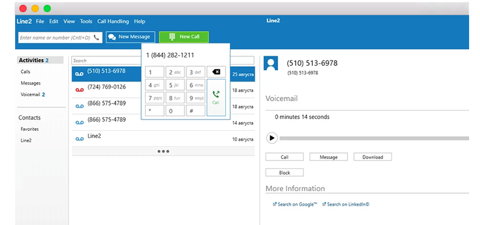This screenshot has height=225, width=480.
Task: Click the macOS green maximize button
Action: [x=47, y=8]
